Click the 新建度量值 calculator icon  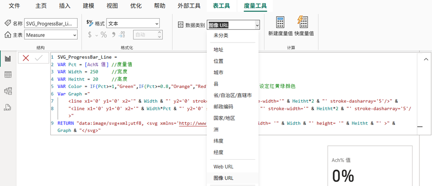pyautogui.click(x=280, y=22)
